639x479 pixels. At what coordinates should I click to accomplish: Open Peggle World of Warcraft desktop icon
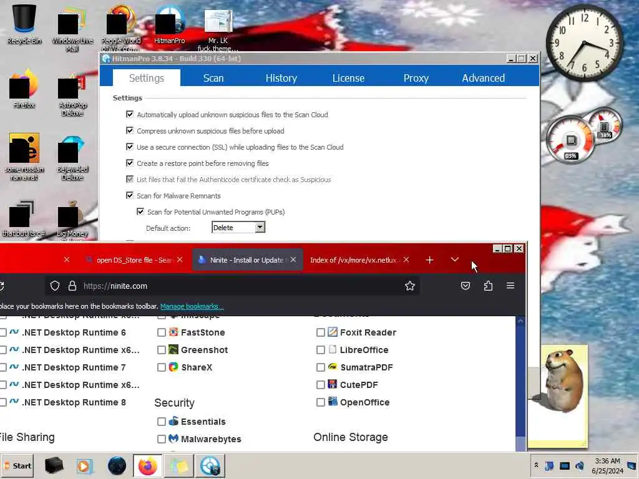120,29
